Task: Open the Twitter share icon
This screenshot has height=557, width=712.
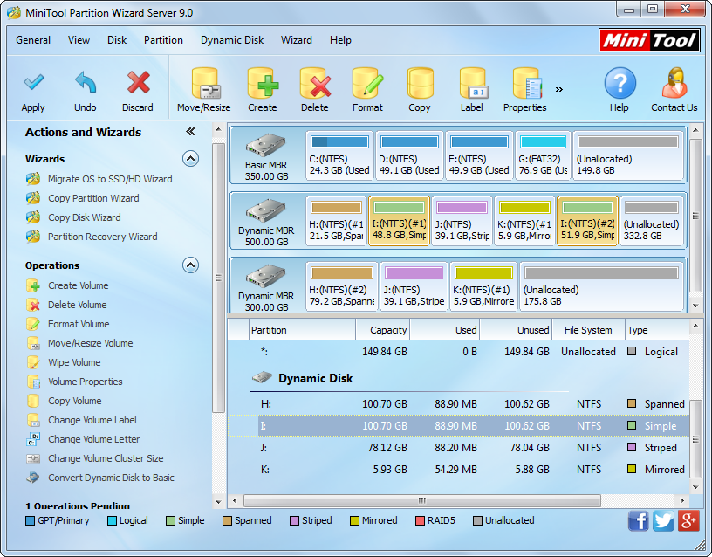Action: (663, 520)
